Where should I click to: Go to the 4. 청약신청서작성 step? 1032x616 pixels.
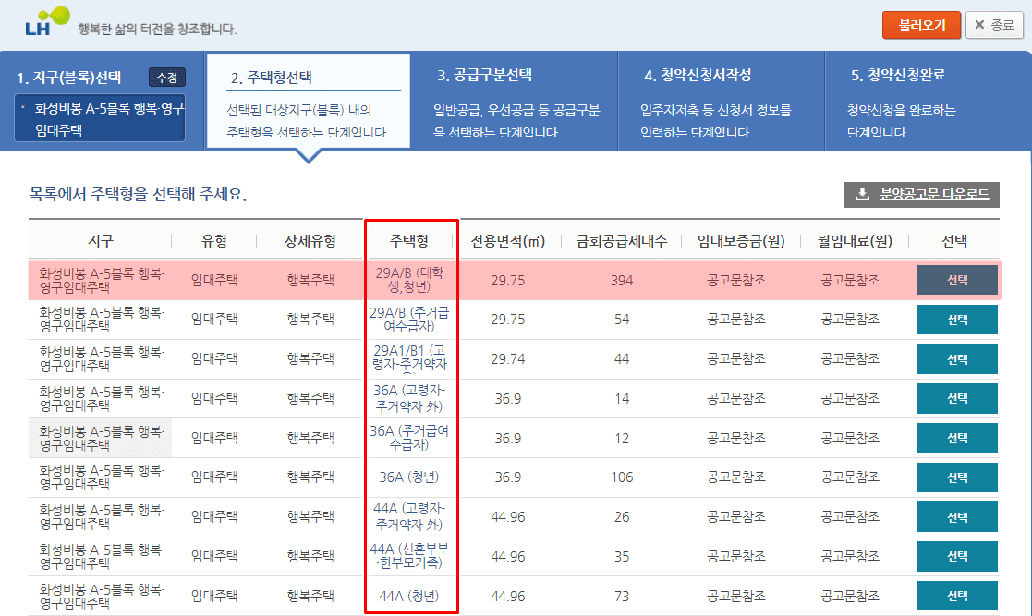pos(698,76)
